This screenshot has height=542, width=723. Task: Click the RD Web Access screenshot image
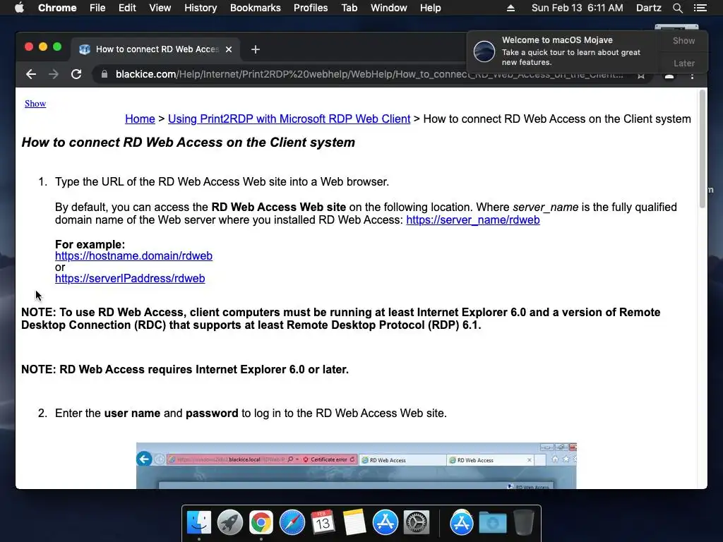[x=356, y=466]
